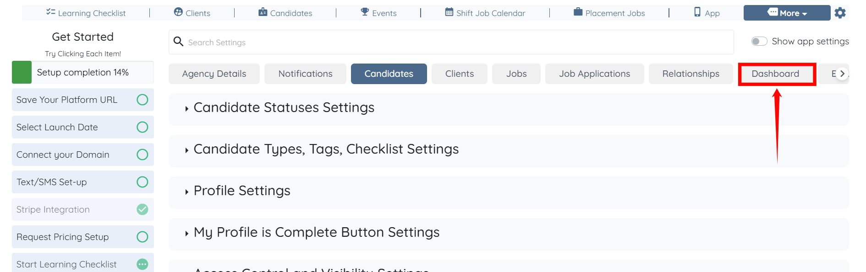Click the Setup completion 14% progress bar
This screenshot has height=272, width=866.
[82, 72]
